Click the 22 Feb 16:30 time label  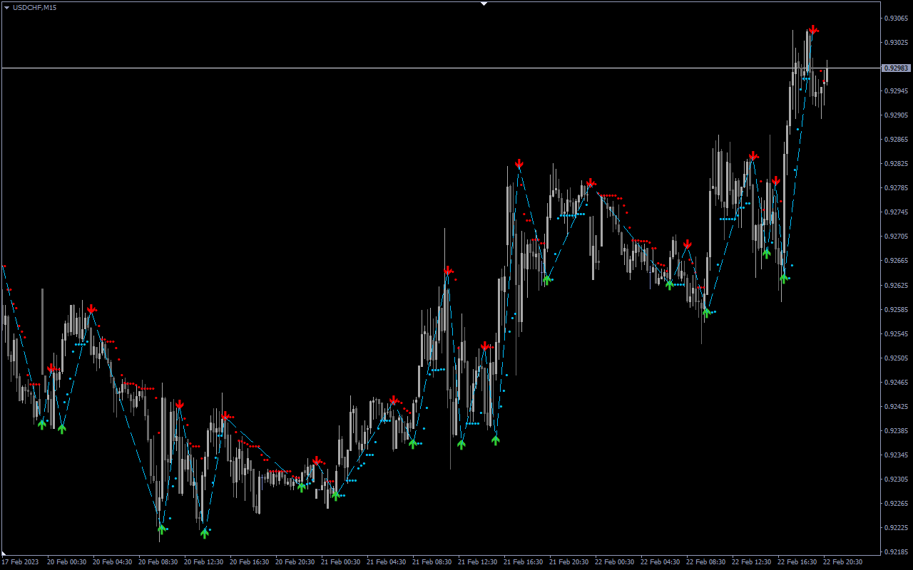coord(797,562)
